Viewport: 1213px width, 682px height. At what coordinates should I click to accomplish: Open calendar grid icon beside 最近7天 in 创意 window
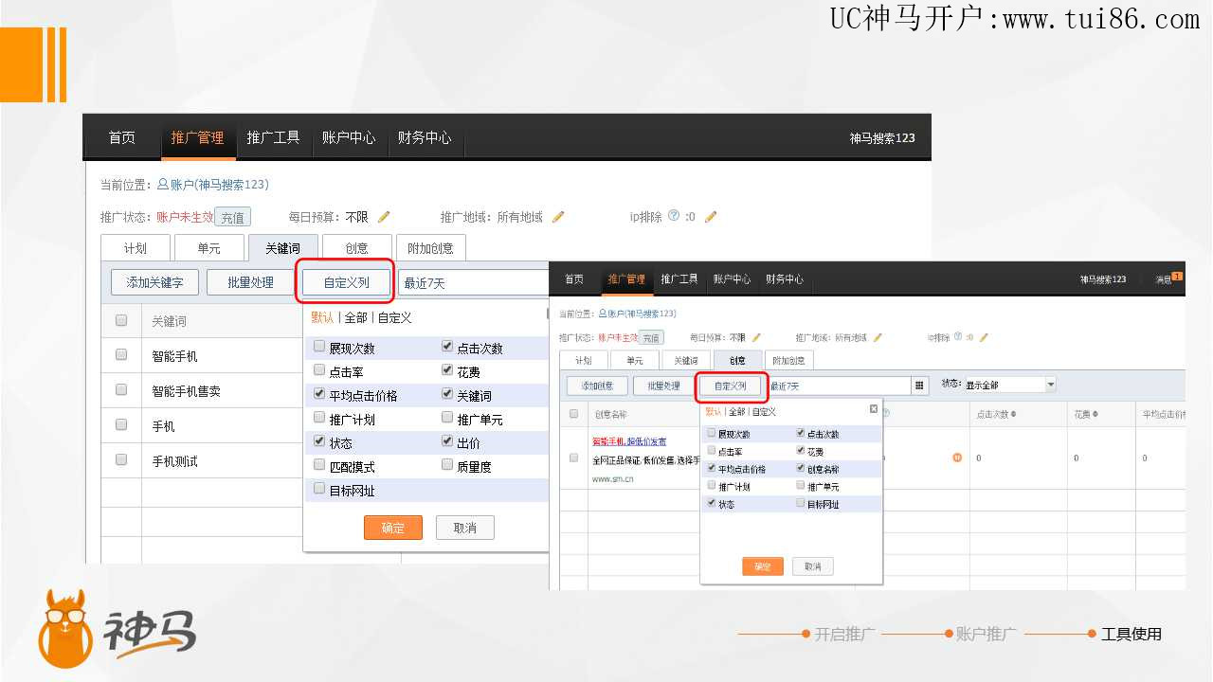(x=919, y=386)
